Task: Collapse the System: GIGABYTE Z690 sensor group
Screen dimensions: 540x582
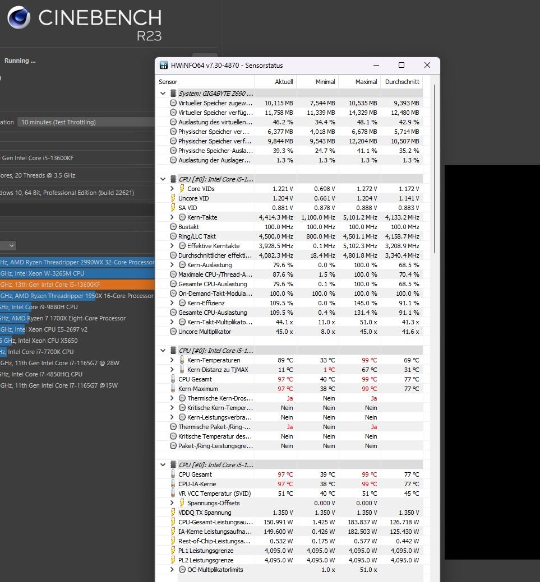Action: coord(163,94)
